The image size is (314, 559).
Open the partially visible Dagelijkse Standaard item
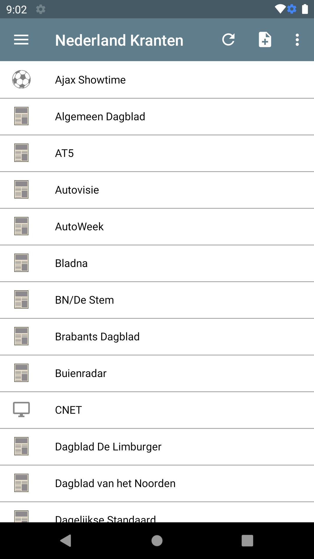(105, 518)
